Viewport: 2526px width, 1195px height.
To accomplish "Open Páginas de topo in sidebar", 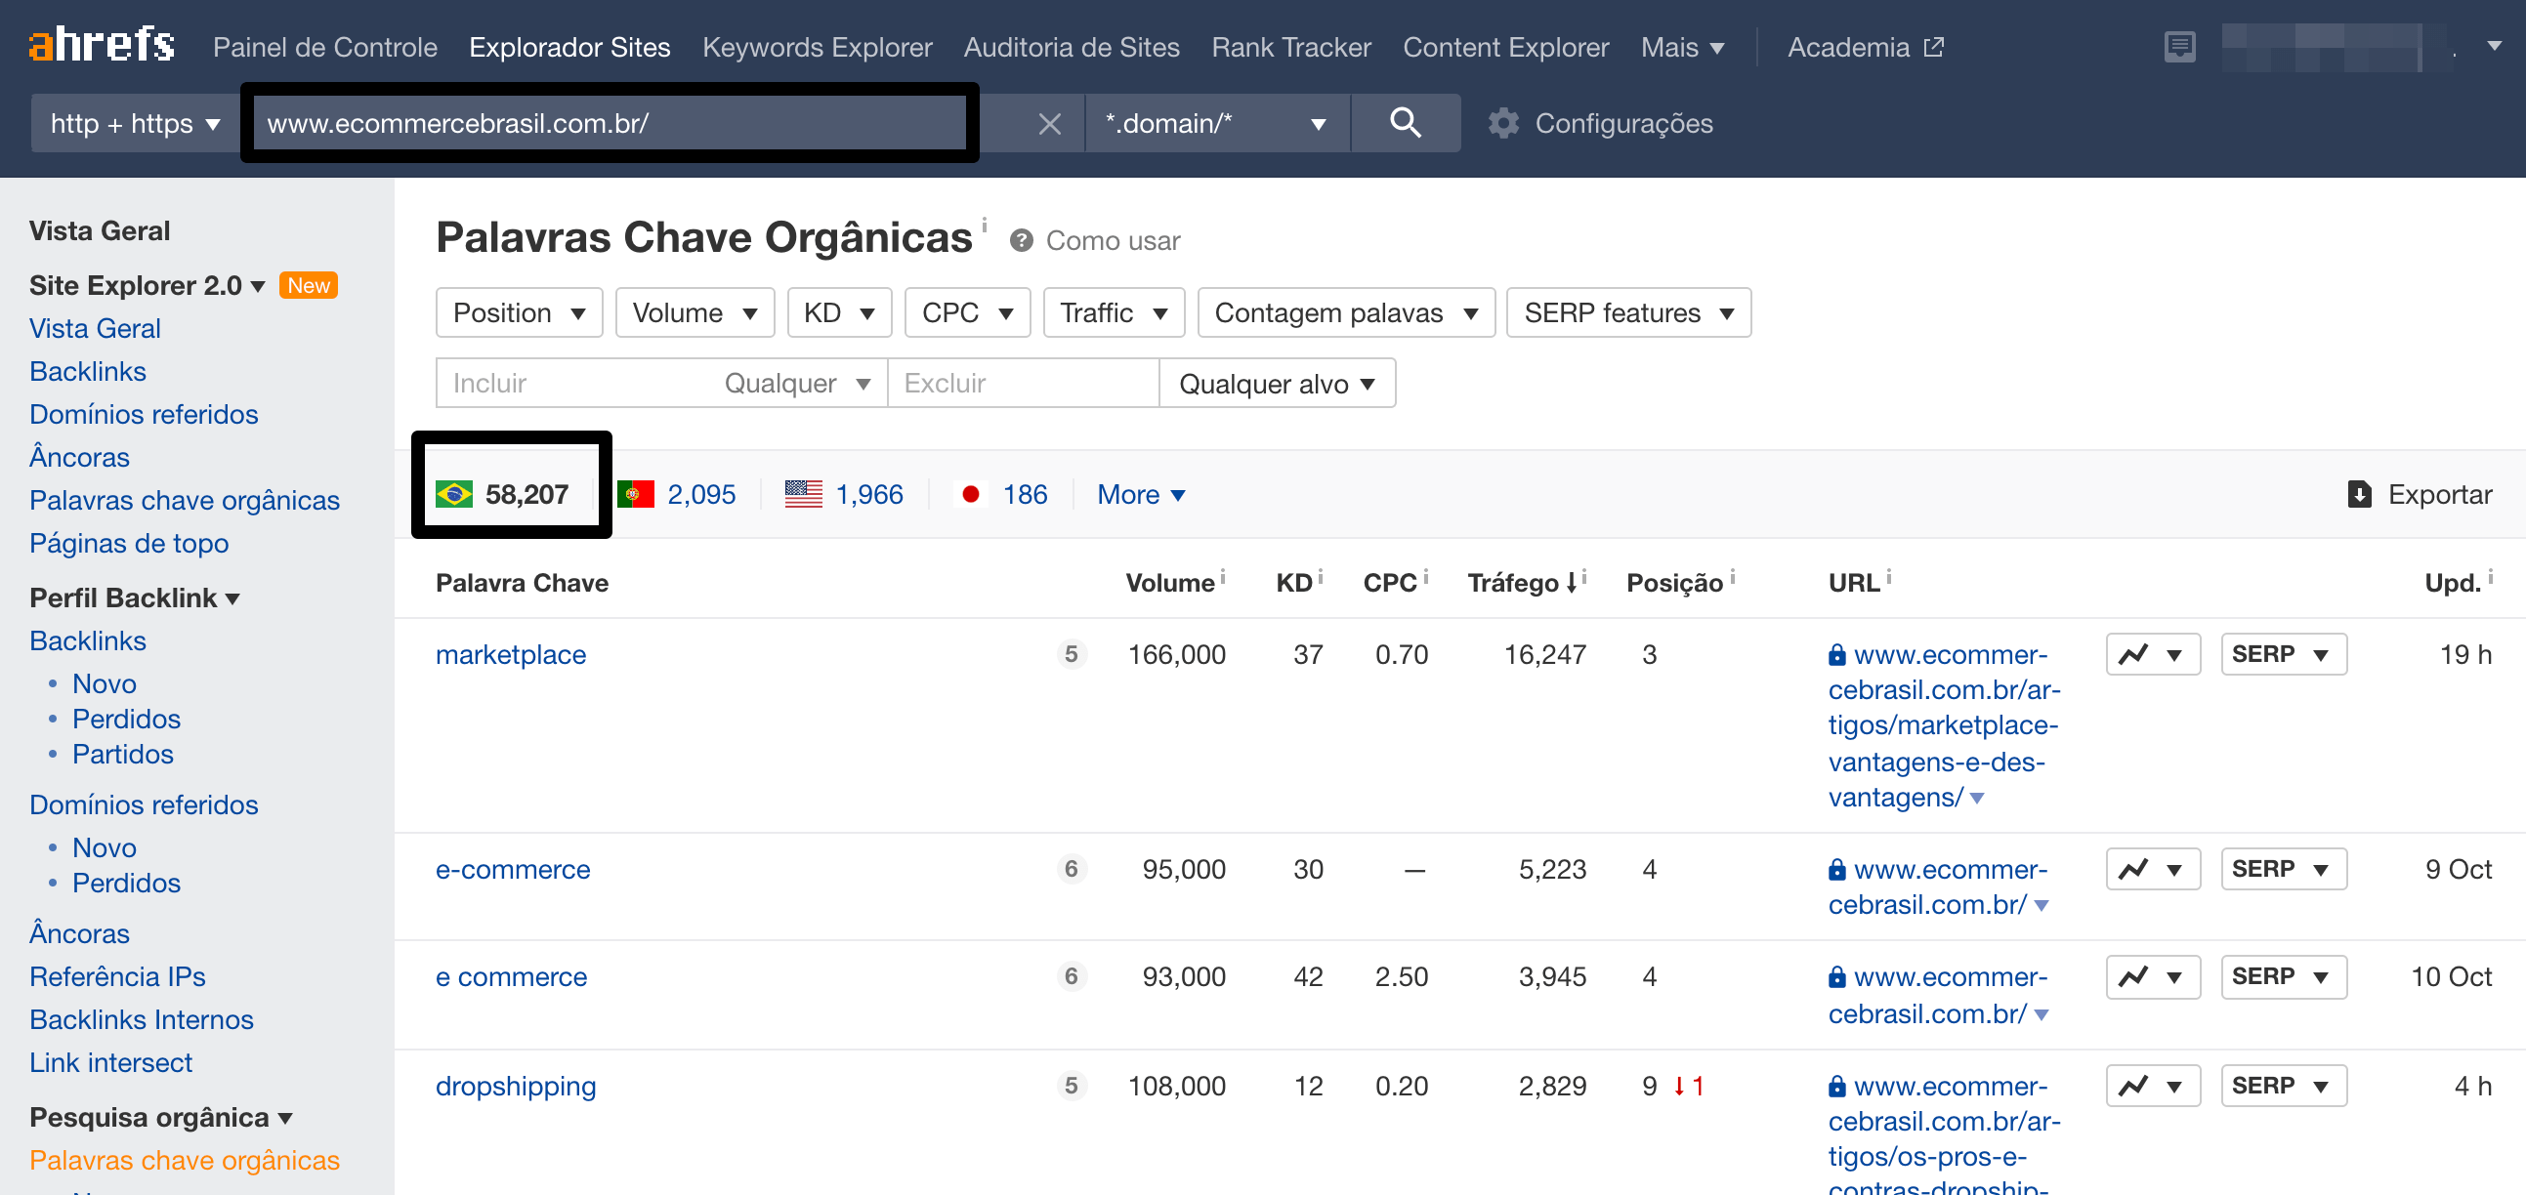I will pyautogui.click(x=129, y=543).
